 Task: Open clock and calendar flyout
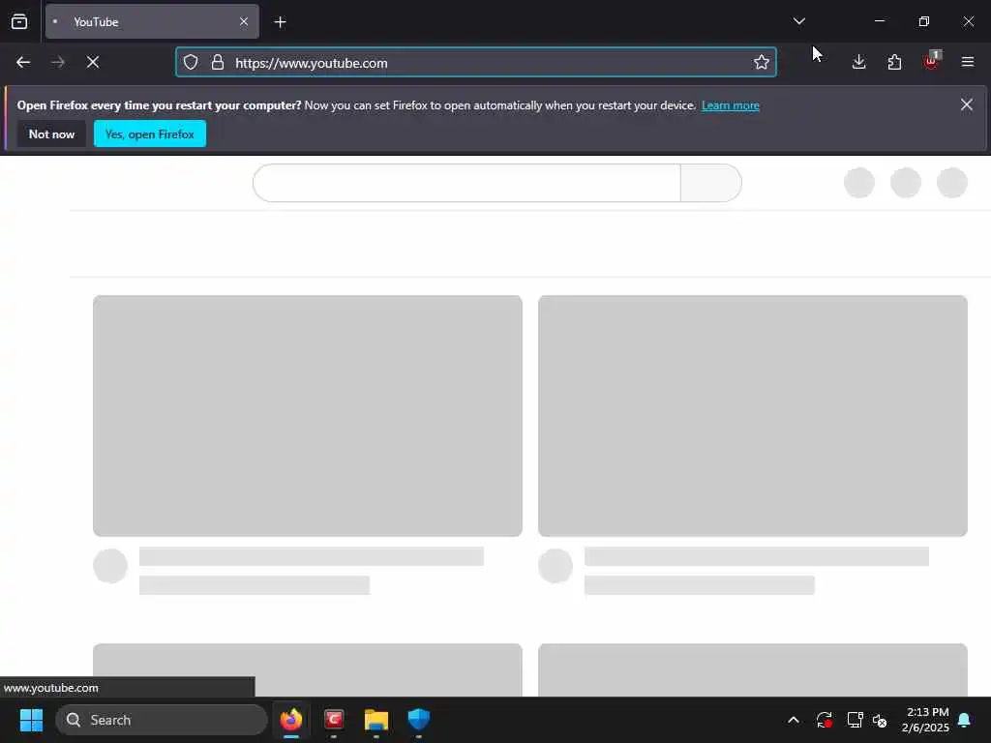925,720
